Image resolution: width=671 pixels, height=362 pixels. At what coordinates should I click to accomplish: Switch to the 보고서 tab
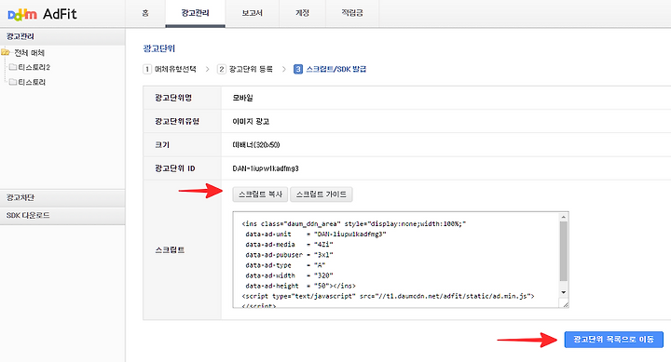click(252, 13)
